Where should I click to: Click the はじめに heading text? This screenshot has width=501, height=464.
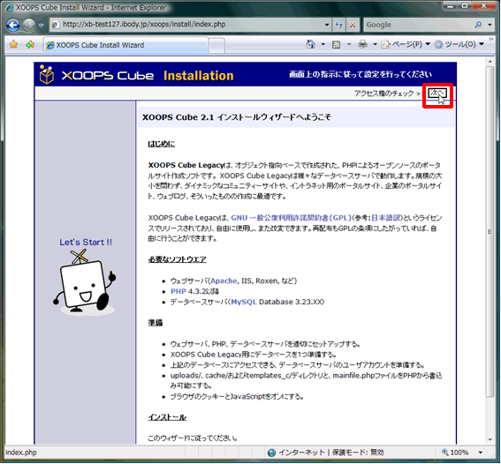pos(162,144)
